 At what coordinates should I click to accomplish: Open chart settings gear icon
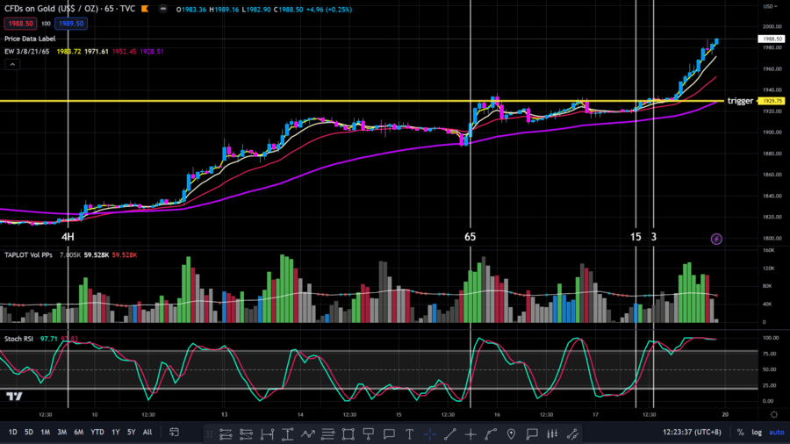(774, 415)
